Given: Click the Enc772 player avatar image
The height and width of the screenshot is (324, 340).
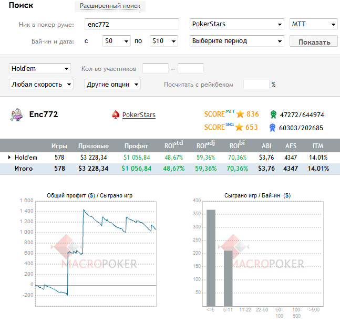Looking at the screenshot, I should click(x=16, y=114).
